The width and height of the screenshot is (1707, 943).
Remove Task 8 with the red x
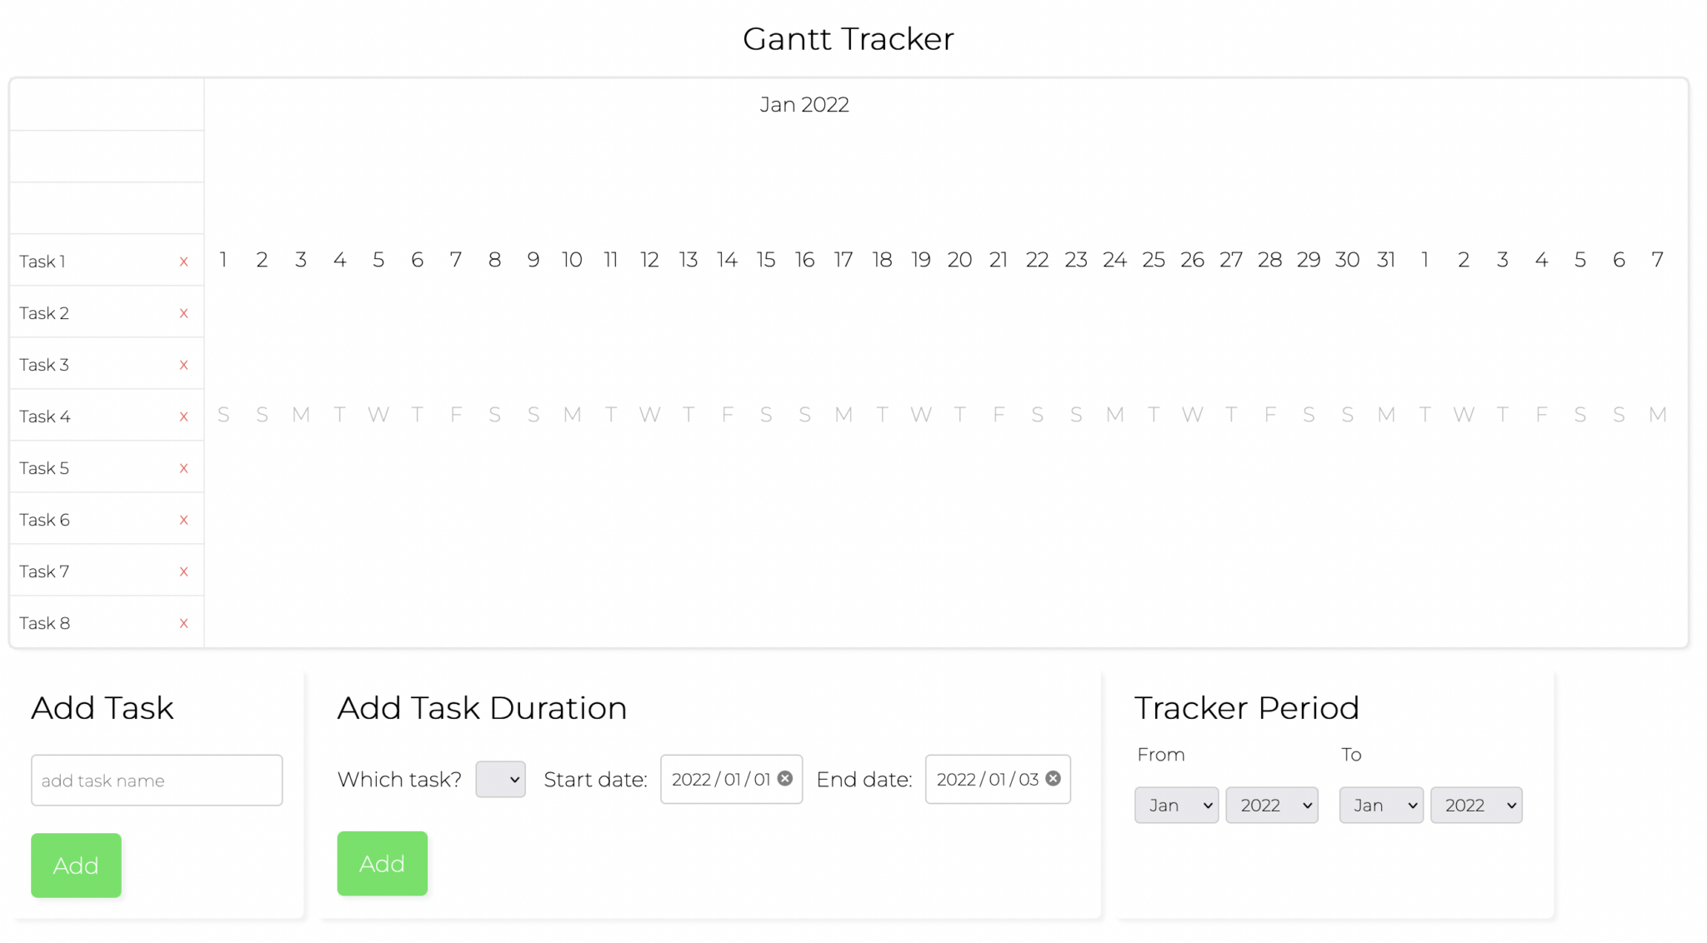pyautogui.click(x=184, y=623)
